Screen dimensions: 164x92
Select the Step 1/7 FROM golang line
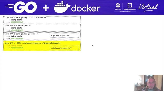(x=25, y=18)
